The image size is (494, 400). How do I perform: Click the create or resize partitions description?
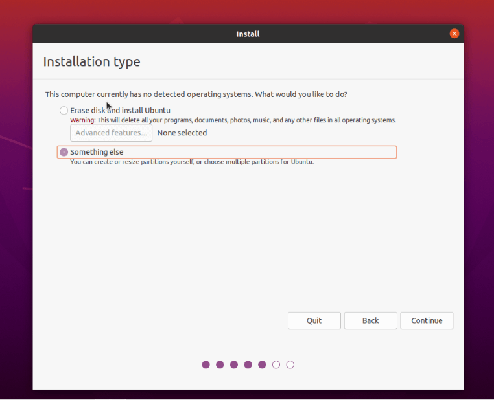coord(192,162)
